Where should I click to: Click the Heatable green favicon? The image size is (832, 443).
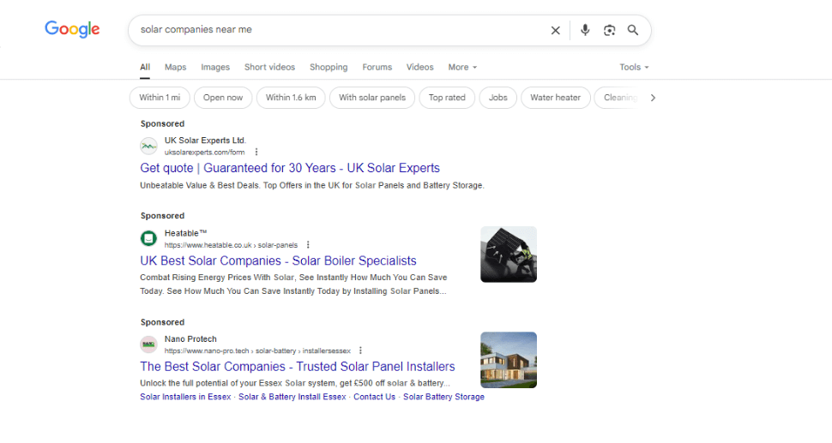coord(148,238)
